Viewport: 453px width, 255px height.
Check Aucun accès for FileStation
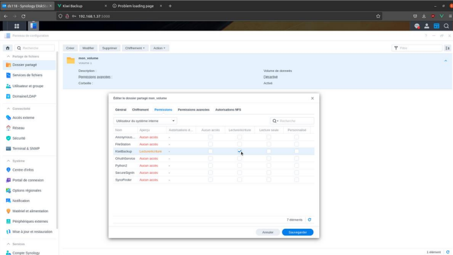pyautogui.click(x=210, y=144)
